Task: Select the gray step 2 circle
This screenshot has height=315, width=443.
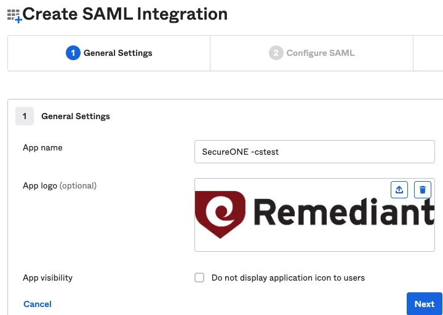Action: coord(276,53)
